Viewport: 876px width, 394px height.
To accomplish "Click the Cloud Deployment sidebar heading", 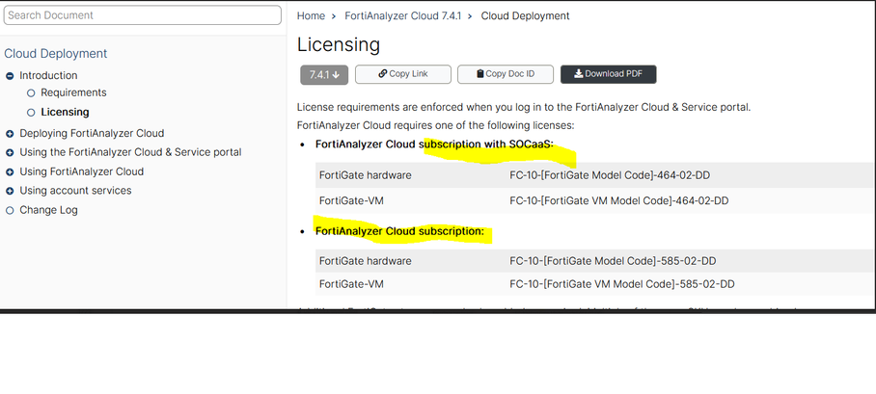I will (56, 54).
